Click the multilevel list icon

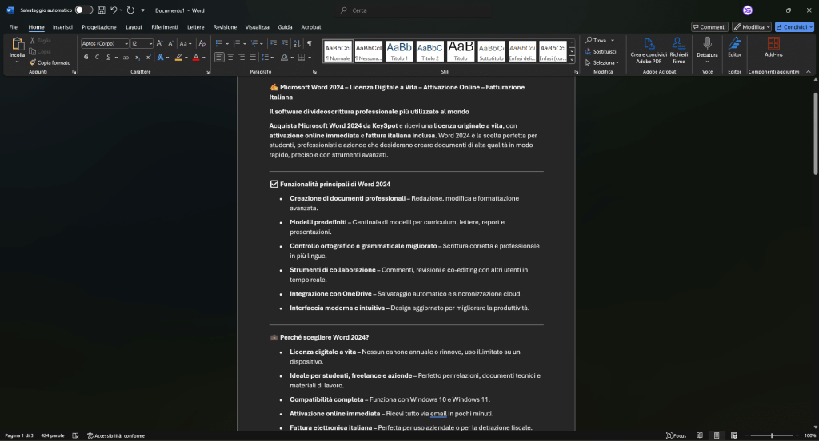point(254,43)
